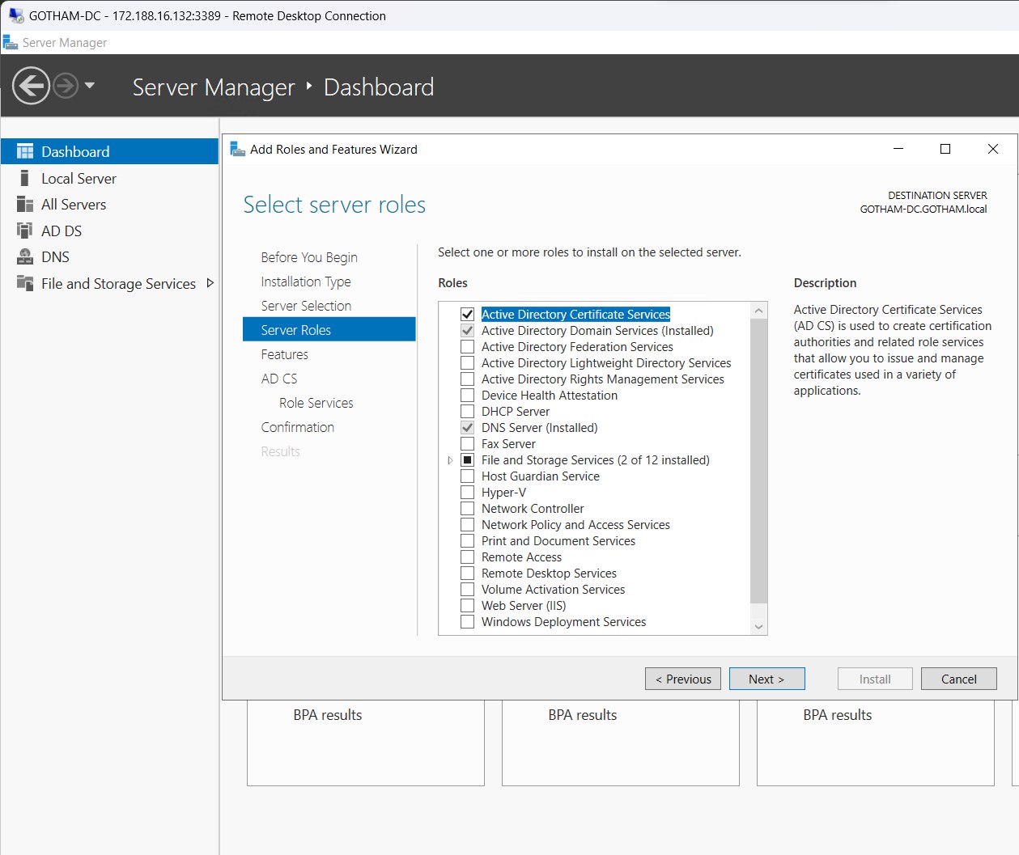Expand File and Storage Services in the sidebar

[209, 284]
